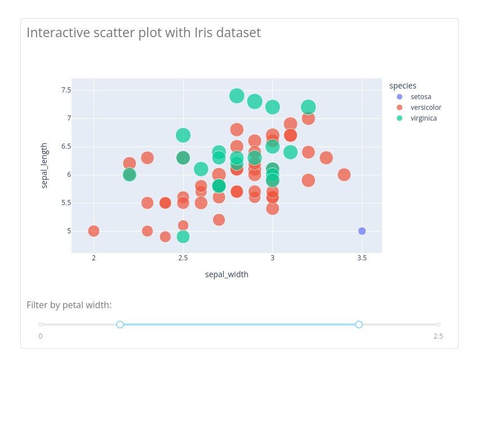Screen dimensions: 479x431
Task: Click the blue setosa legend marker
Action: pos(400,97)
